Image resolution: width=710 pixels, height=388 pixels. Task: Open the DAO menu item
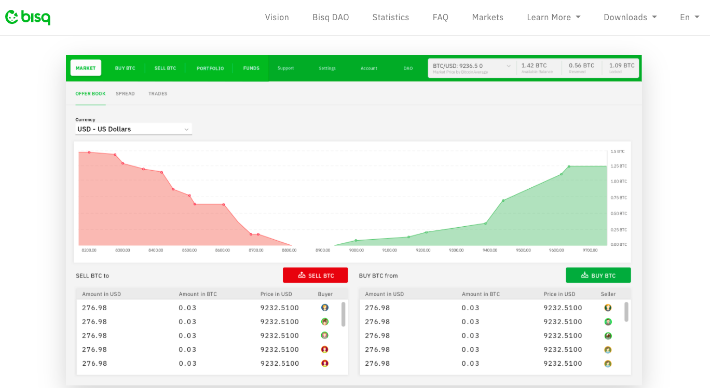click(x=408, y=68)
